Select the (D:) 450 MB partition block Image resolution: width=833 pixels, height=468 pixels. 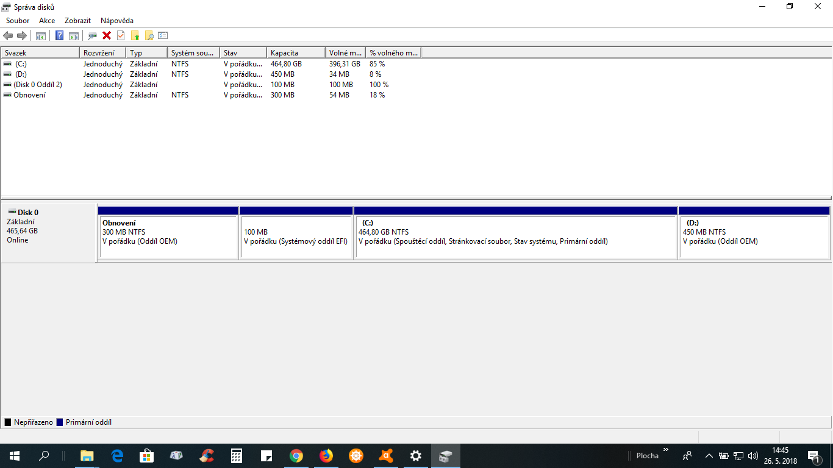754,233
